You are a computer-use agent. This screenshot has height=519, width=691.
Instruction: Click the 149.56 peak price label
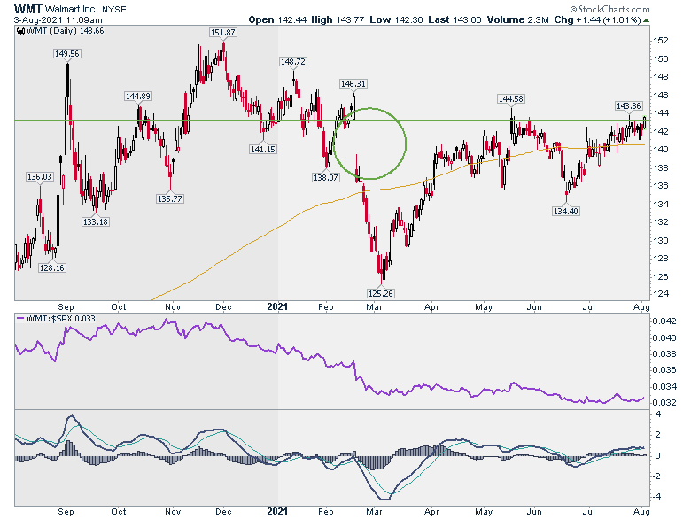pos(67,54)
